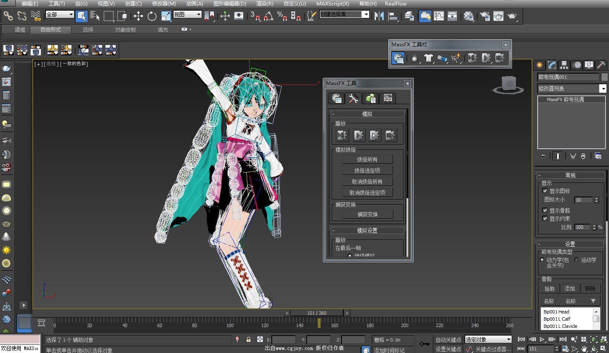This screenshot has width=609, height=353.
Task: Switch to Utilities hammer tab
Action: 601,65
